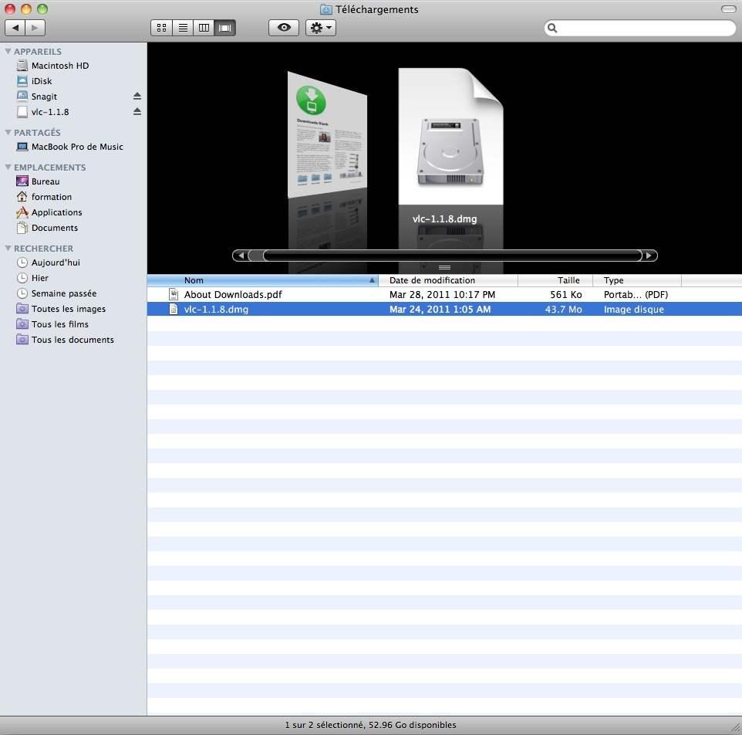Select the vlc-1.1.8.dmg cover flow image
This screenshot has height=735, width=742.
tap(450, 137)
